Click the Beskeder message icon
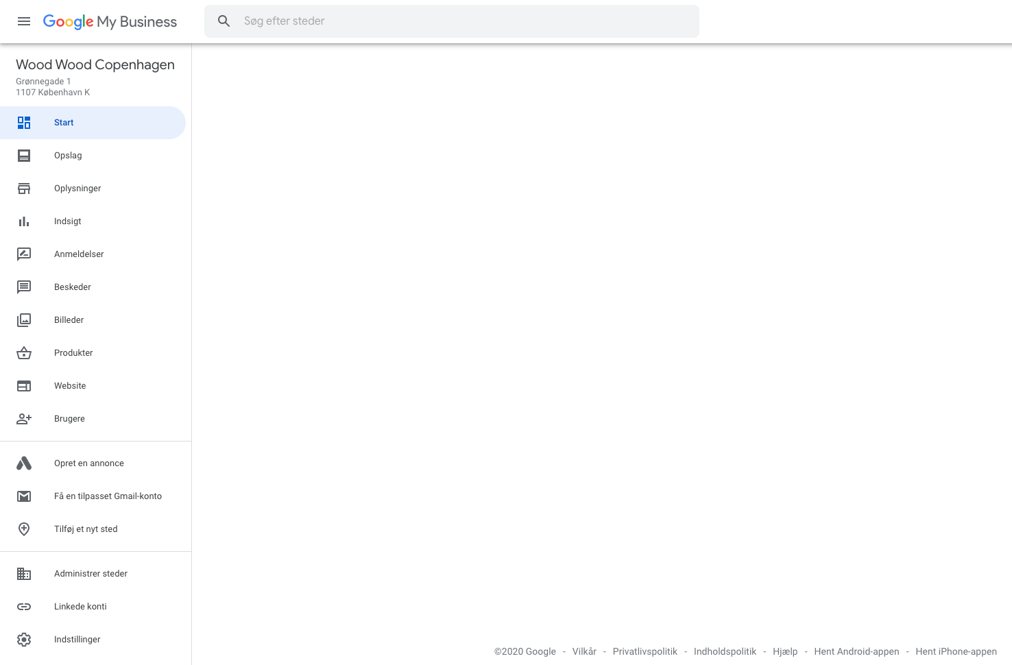Screen dimensions: 1012x665 point(24,287)
